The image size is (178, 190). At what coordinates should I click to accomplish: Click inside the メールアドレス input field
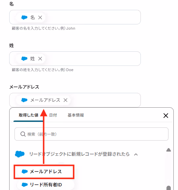click(x=75, y=100)
